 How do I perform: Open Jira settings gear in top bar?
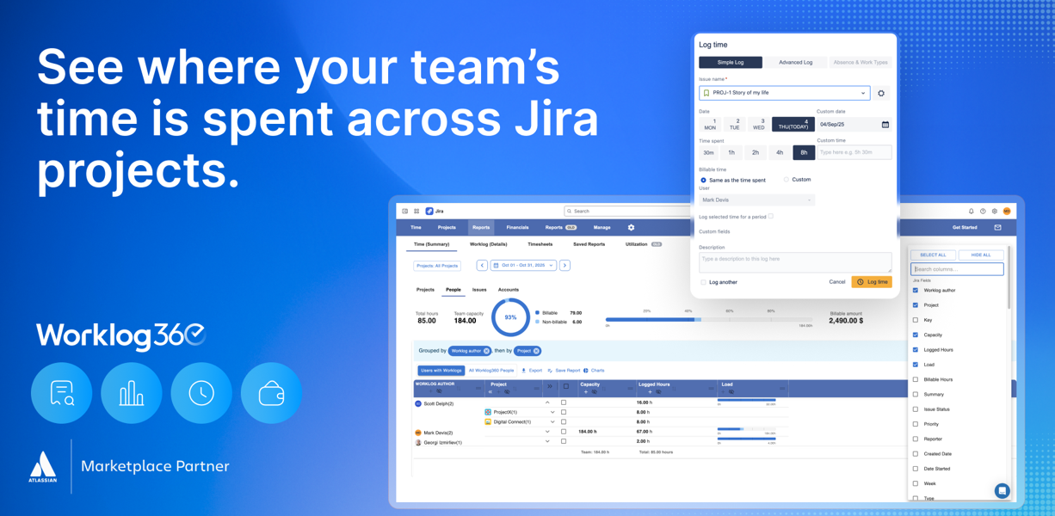995,211
